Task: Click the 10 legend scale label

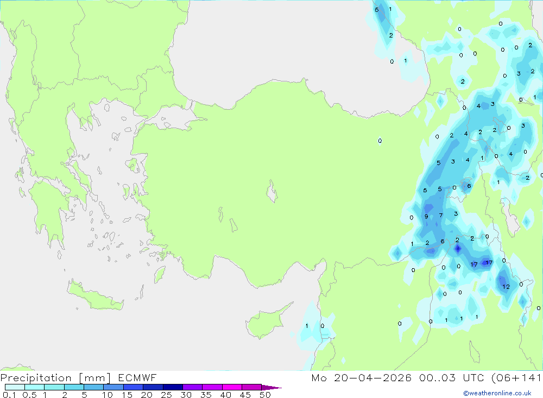Action: (108, 395)
